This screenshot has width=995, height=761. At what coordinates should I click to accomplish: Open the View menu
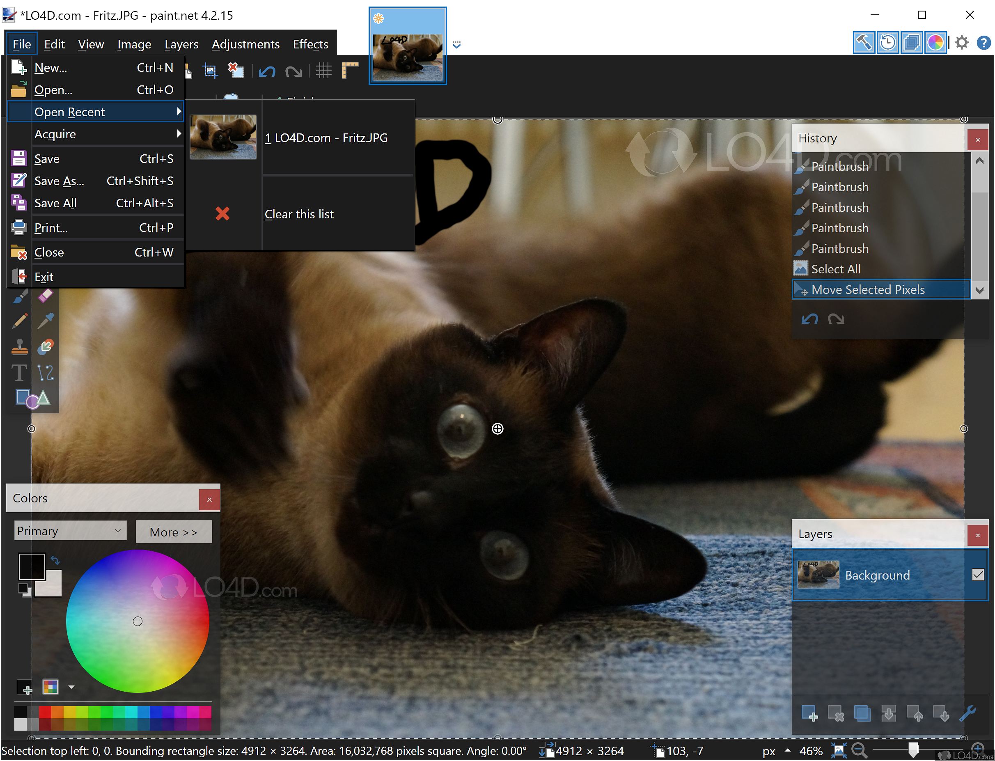91,44
